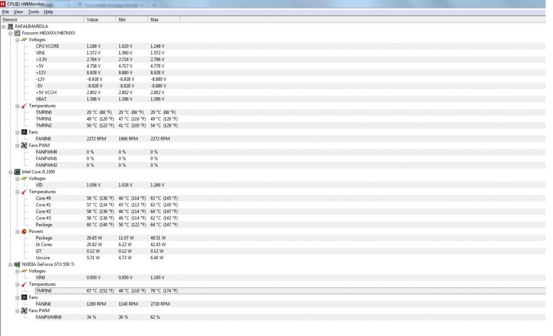Collapse the Intel Core i5 2300 node
Screen dimensions: 553x336
(10, 171)
